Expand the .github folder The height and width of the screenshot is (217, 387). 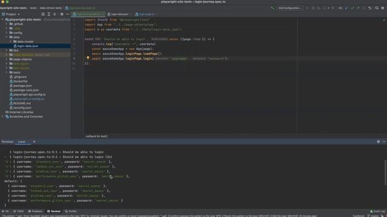click(7, 24)
